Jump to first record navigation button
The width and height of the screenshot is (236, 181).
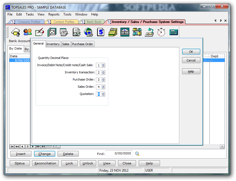point(12,146)
